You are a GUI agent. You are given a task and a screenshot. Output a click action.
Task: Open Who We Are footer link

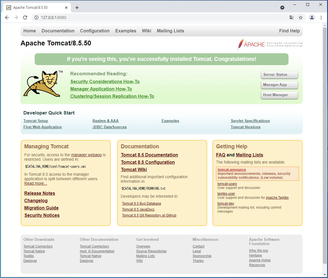tap(258, 251)
